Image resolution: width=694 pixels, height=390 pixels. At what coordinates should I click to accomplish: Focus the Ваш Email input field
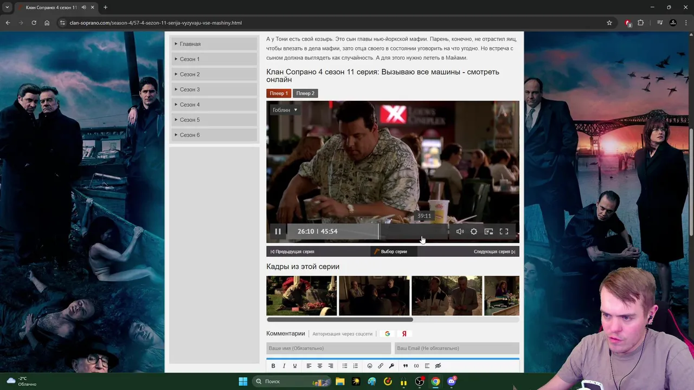(457, 348)
